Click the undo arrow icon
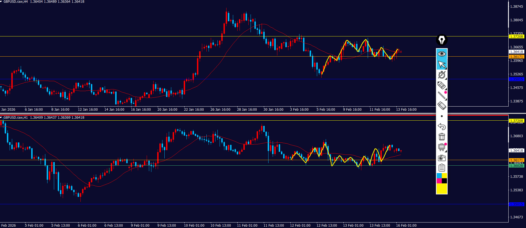Viewport: 526px width, 228px height. pos(441,126)
